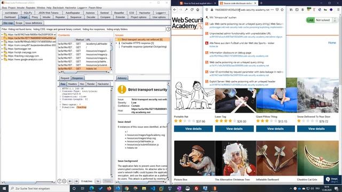Switch to the Scope sub-tab
Image resolution: width=342 pixels, height=192 pixels.
pos(19,23)
